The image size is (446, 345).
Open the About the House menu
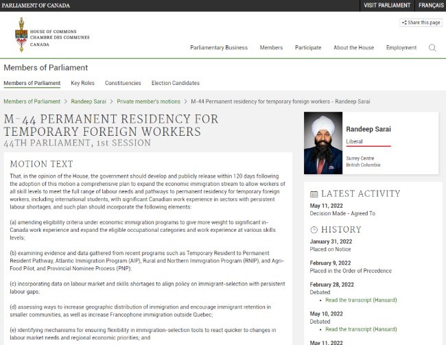(353, 47)
